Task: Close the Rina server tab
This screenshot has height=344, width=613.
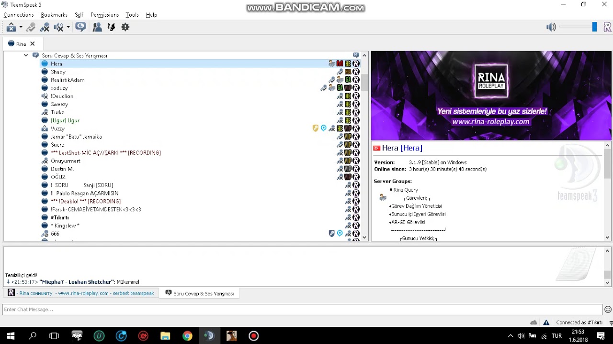Action: 33,43
